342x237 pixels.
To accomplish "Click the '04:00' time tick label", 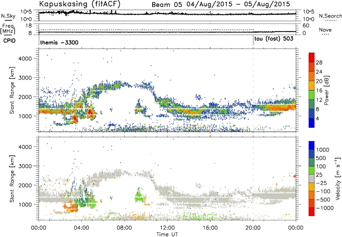I will coord(82,228).
